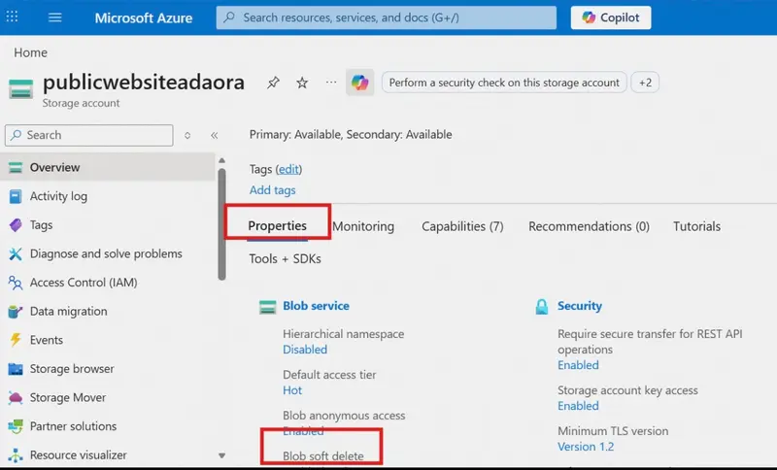Click Enabled under Storage account key access
This screenshot has width=777, height=470.
click(x=578, y=406)
